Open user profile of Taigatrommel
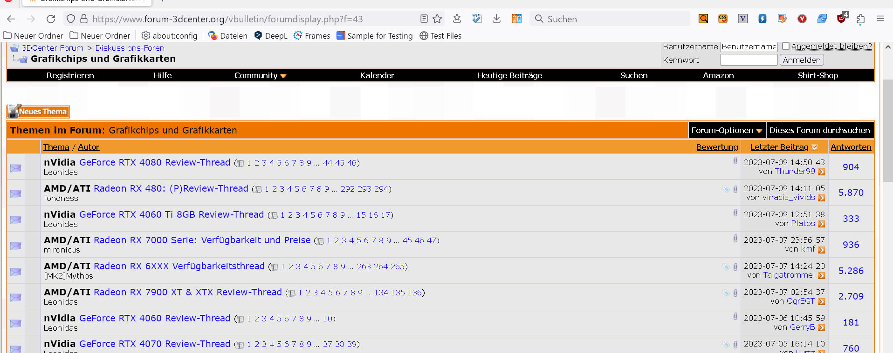 tap(789, 275)
